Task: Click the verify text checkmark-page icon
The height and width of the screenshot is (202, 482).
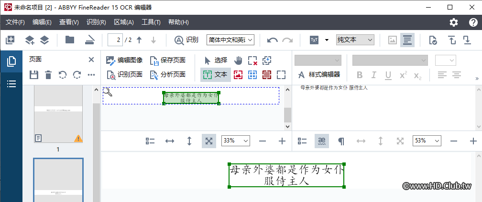Action: (433, 40)
